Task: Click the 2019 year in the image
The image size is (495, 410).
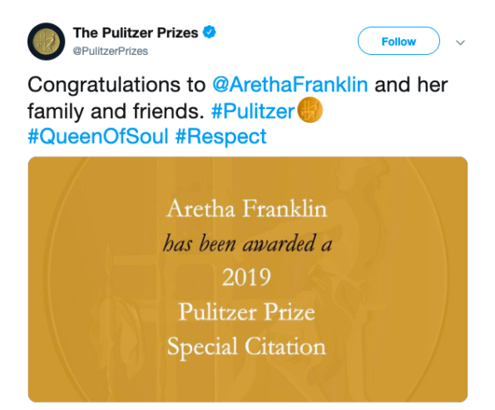Action: pos(246,278)
